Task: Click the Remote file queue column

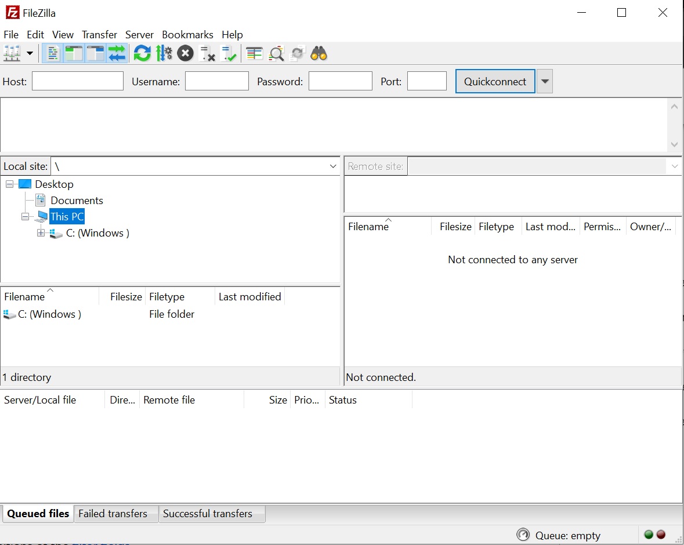Action: pos(191,400)
